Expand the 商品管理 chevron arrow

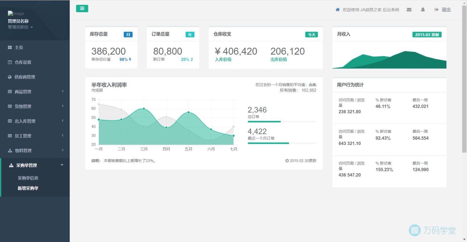63,91
